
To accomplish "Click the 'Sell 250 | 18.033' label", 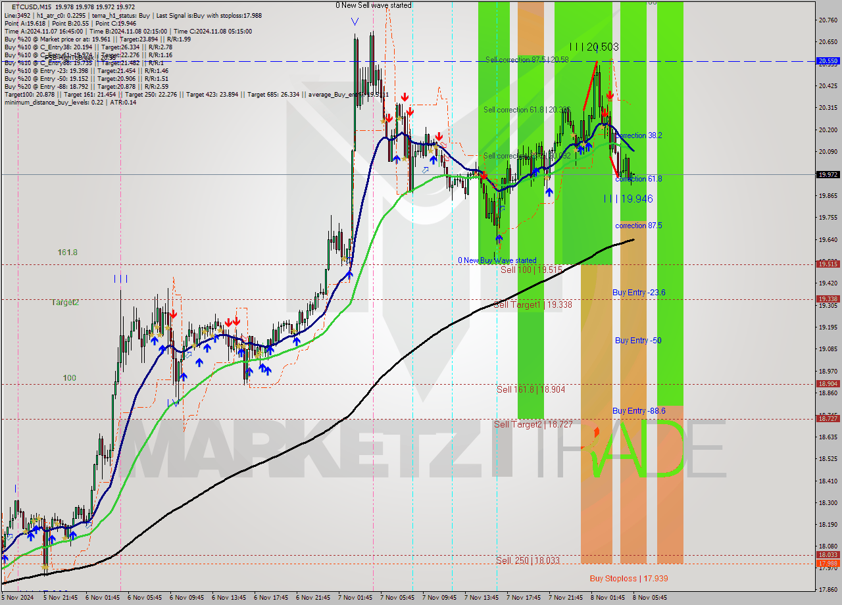I will click(528, 560).
